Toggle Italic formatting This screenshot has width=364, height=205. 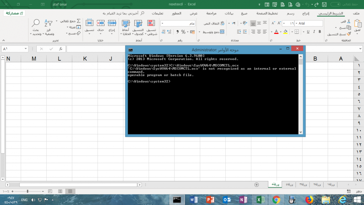[314, 32]
